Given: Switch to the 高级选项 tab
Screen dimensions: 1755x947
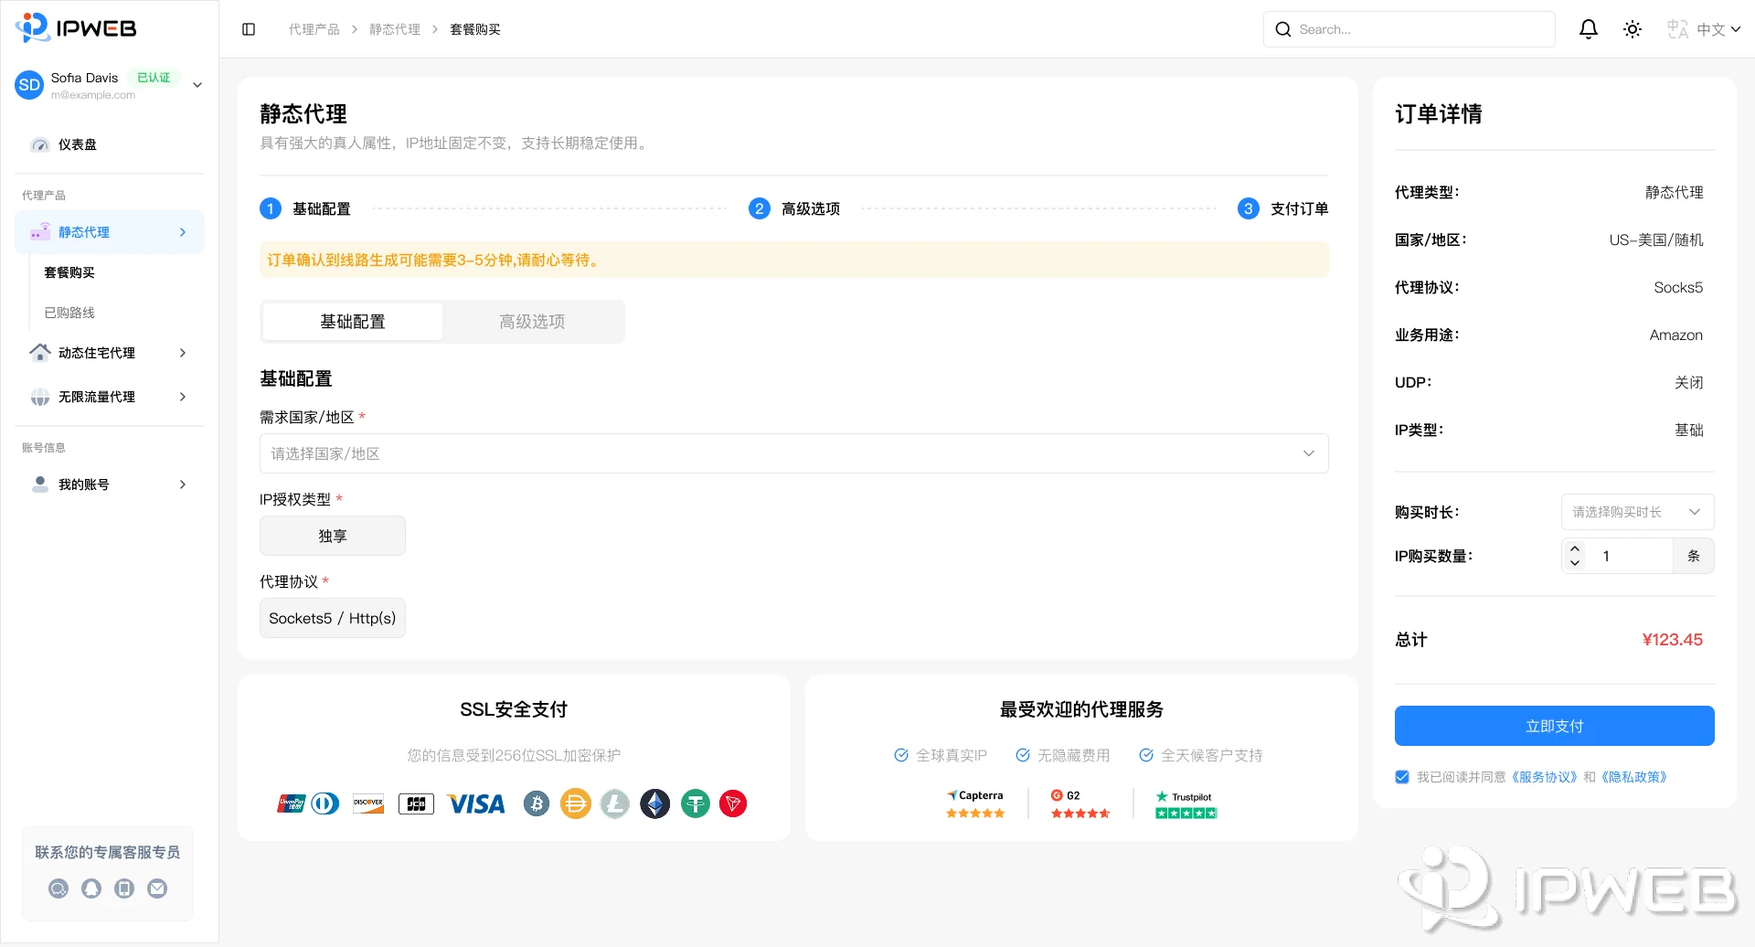Looking at the screenshot, I should pyautogui.click(x=532, y=322).
